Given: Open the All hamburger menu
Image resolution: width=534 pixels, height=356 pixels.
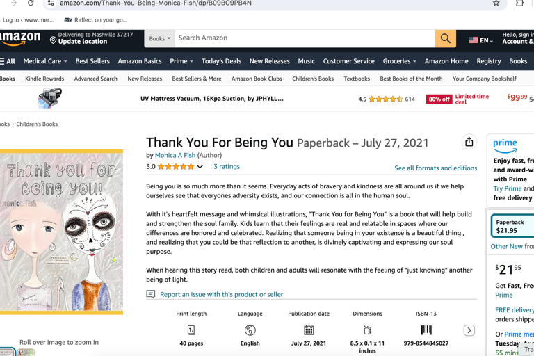Looking at the screenshot, I should [8, 61].
